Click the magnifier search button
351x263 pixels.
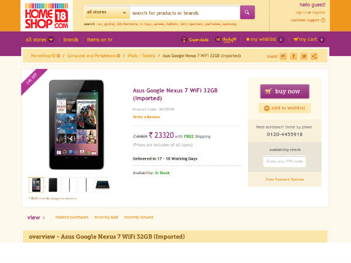tap(247, 12)
